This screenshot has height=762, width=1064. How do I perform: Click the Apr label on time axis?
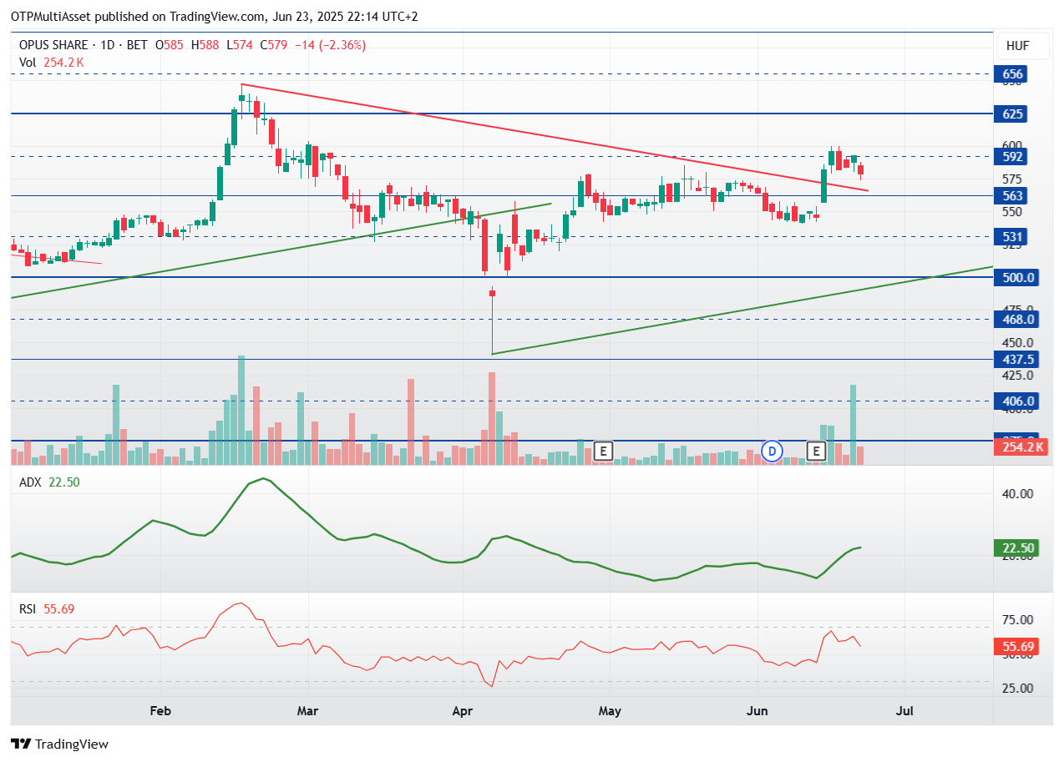[462, 711]
